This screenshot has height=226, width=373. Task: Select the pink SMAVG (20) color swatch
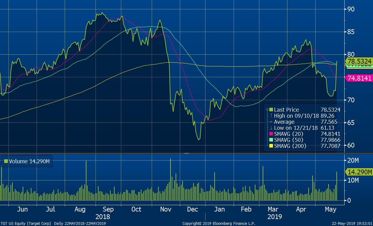click(x=271, y=134)
